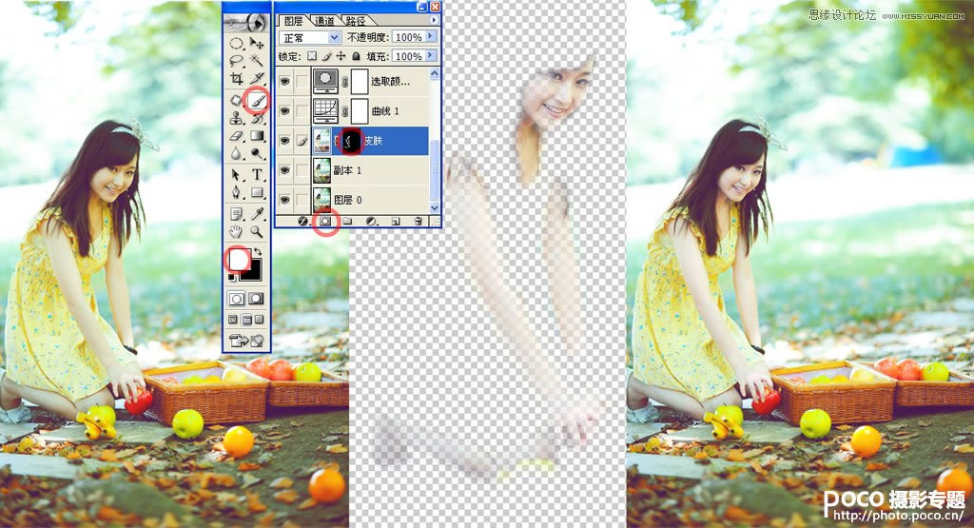Expand the 不透明度 opacity slider arrow
The image size is (974, 528).
click(x=431, y=37)
